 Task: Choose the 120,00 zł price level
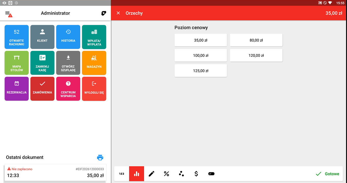pos(256,55)
